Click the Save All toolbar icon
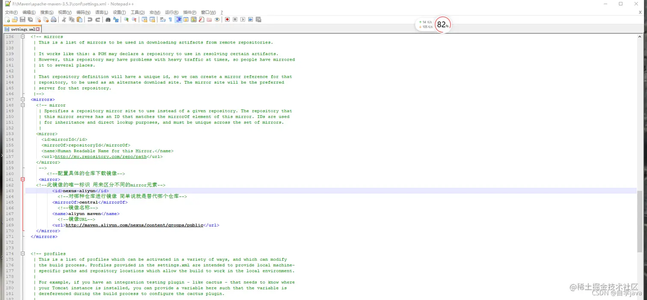This screenshot has width=647, height=300. [x=30, y=19]
